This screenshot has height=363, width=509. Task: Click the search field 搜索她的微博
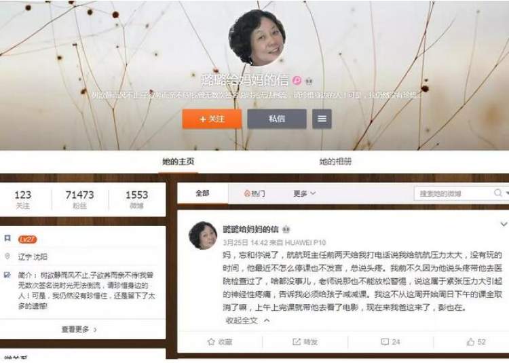click(455, 193)
